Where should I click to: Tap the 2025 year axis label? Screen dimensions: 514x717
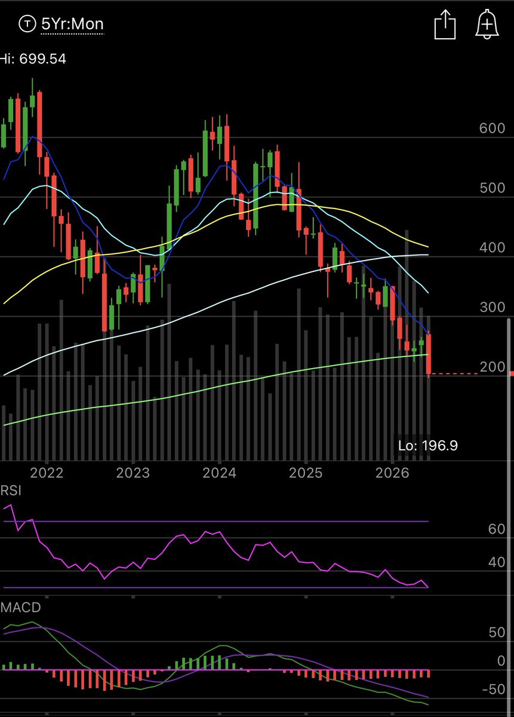(306, 473)
